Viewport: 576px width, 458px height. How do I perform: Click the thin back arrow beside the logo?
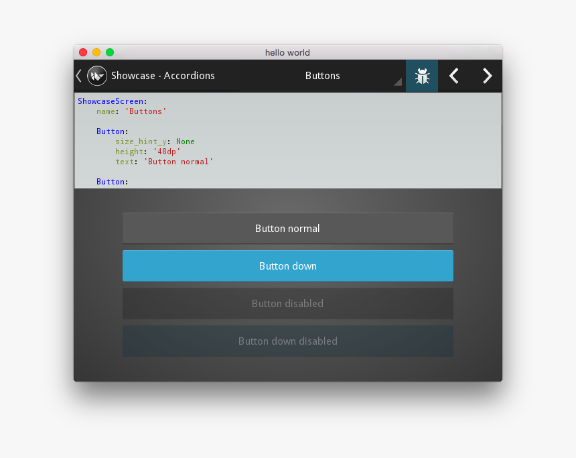78,76
